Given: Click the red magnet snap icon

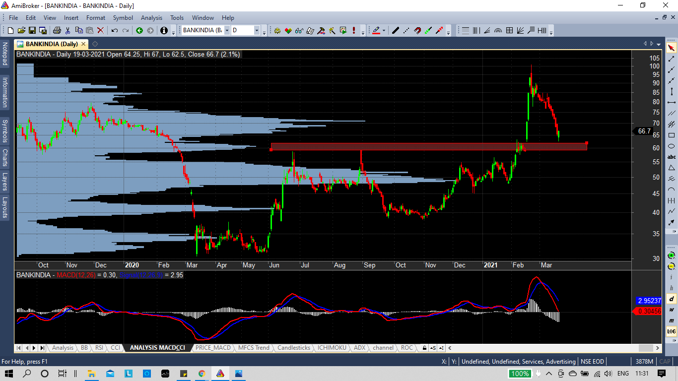Looking at the screenshot, I should [417, 30].
